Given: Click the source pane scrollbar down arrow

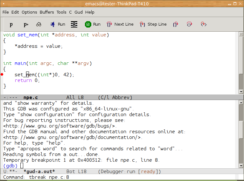Looking at the screenshot, I should click(241, 92).
